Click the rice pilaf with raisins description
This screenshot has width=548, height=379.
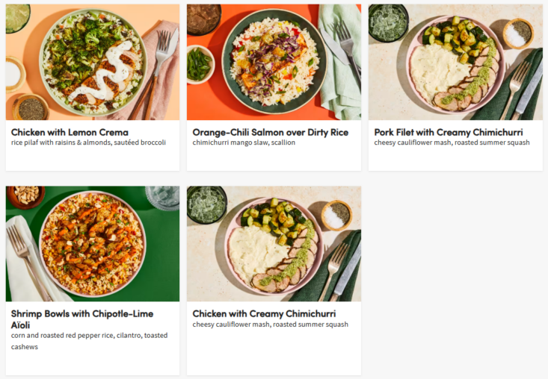[88, 142]
